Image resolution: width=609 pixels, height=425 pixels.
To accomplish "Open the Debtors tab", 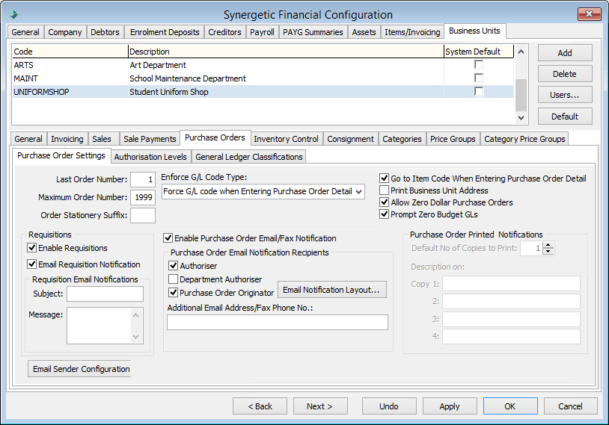I will [105, 32].
